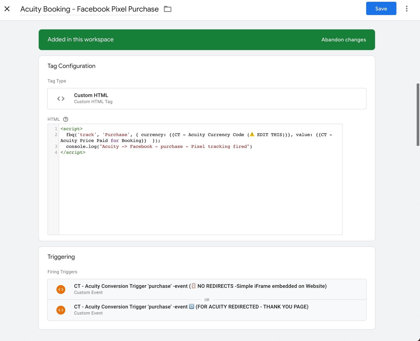The width and height of the screenshot is (420, 341).
Task: Click the 'Added in this workspace' banner text
Action: coord(81,39)
